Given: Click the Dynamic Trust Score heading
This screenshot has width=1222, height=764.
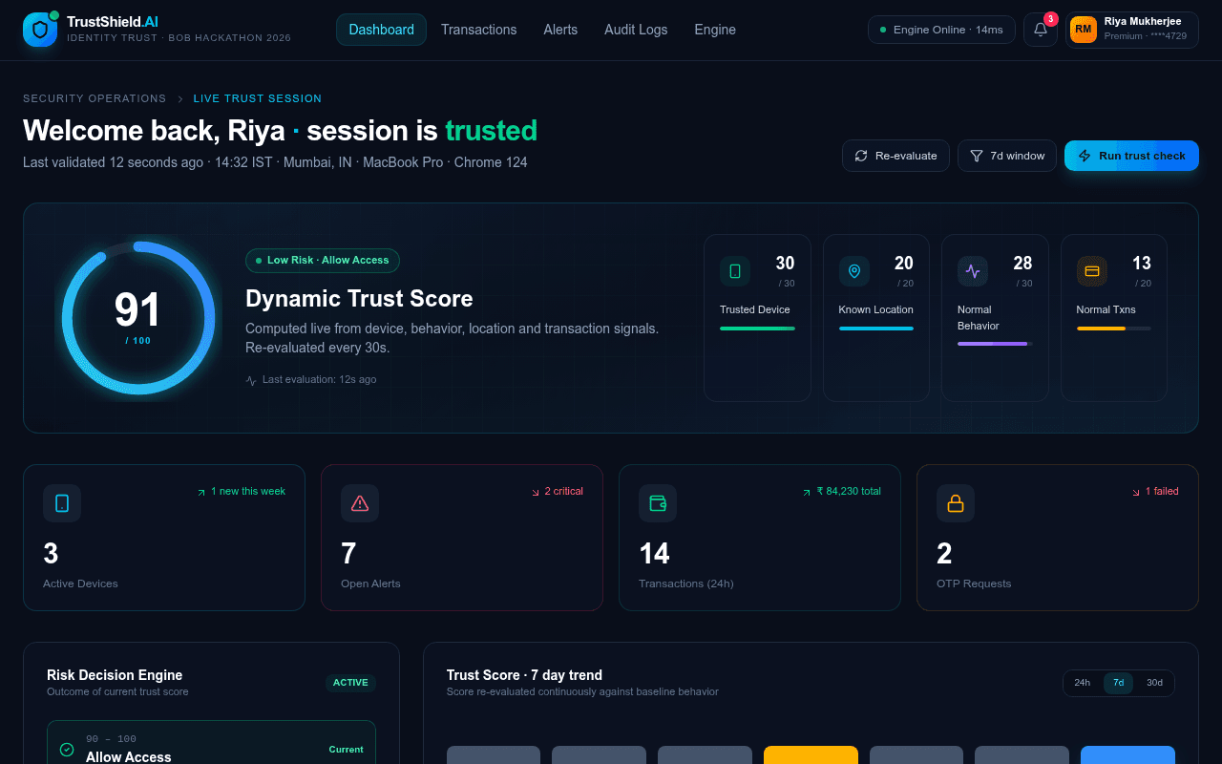Looking at the screenshot, I should tap(359, 299).
